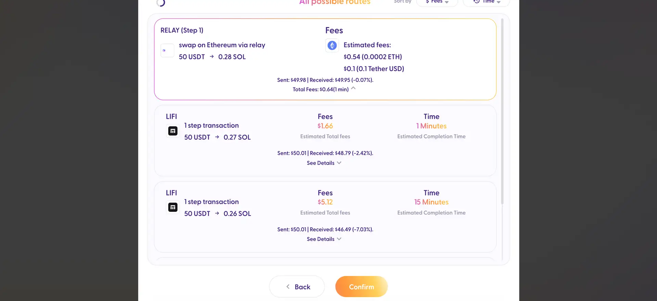Go back with the Back button
Image resolution: width=657 pixels, height=301 pixels.
[297, 287]
